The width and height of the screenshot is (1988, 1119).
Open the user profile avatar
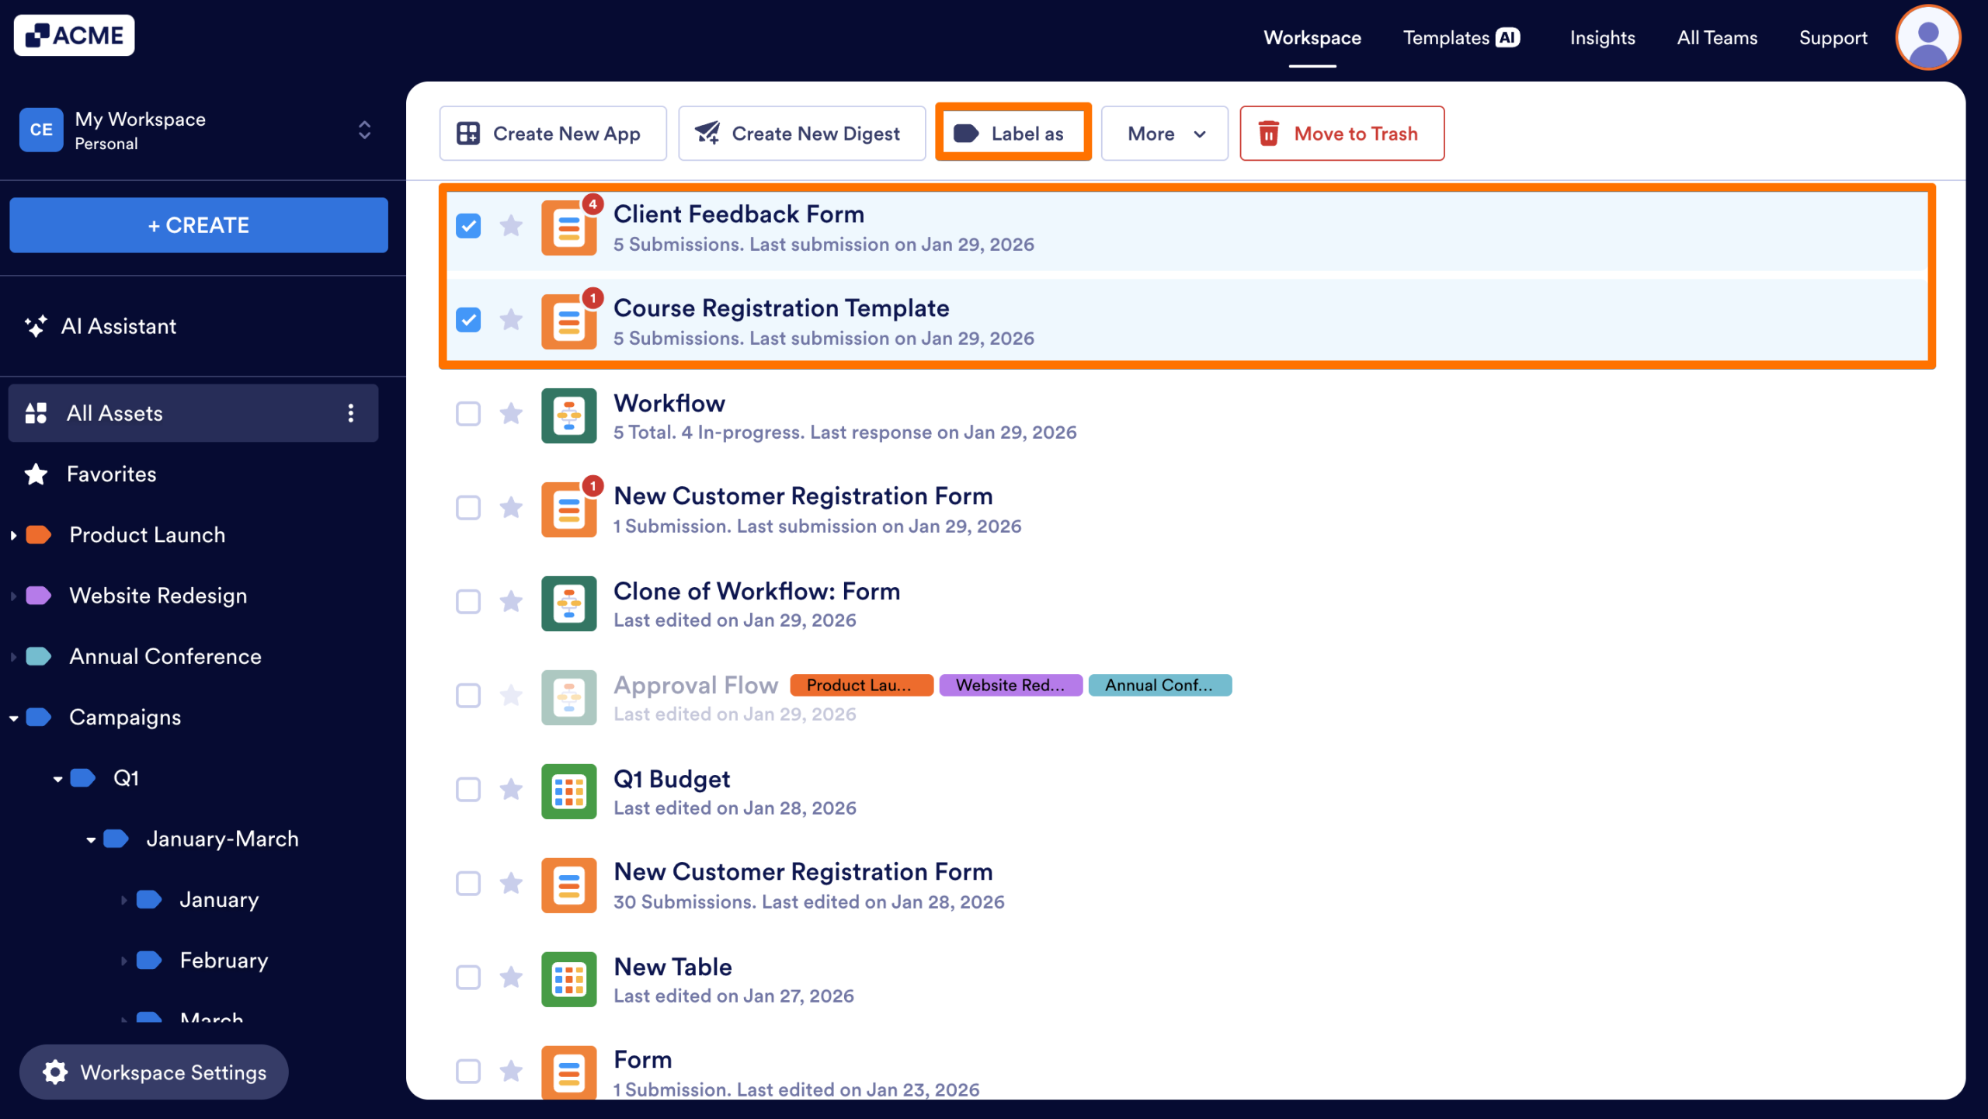(1927, 37)
